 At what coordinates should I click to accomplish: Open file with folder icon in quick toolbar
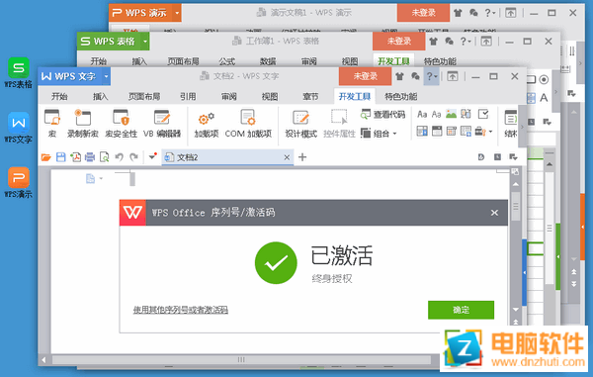pos(46,157)
